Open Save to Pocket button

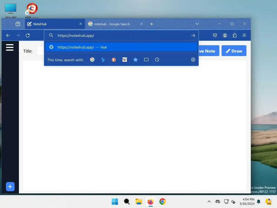(215, 35)
